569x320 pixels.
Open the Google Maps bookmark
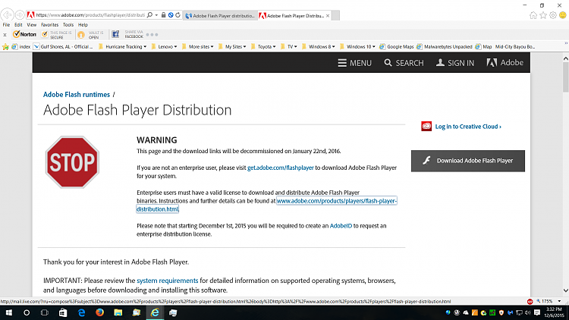pos(397,46)
